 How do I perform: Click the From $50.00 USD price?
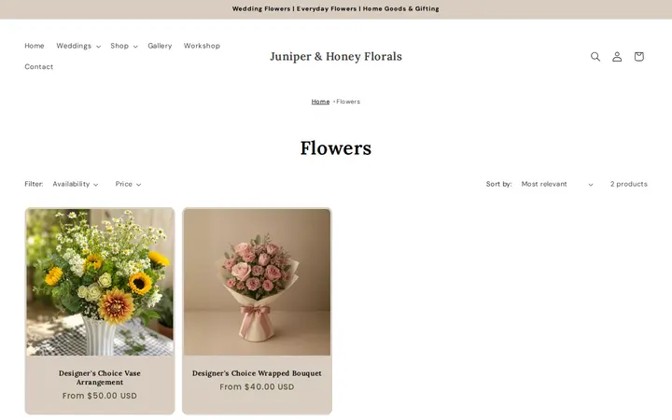[100, 396]
